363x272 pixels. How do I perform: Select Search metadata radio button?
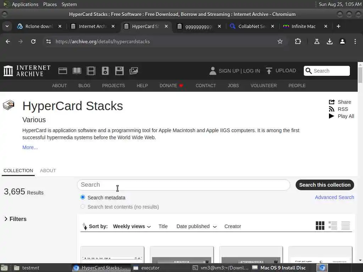coord(83,197)
